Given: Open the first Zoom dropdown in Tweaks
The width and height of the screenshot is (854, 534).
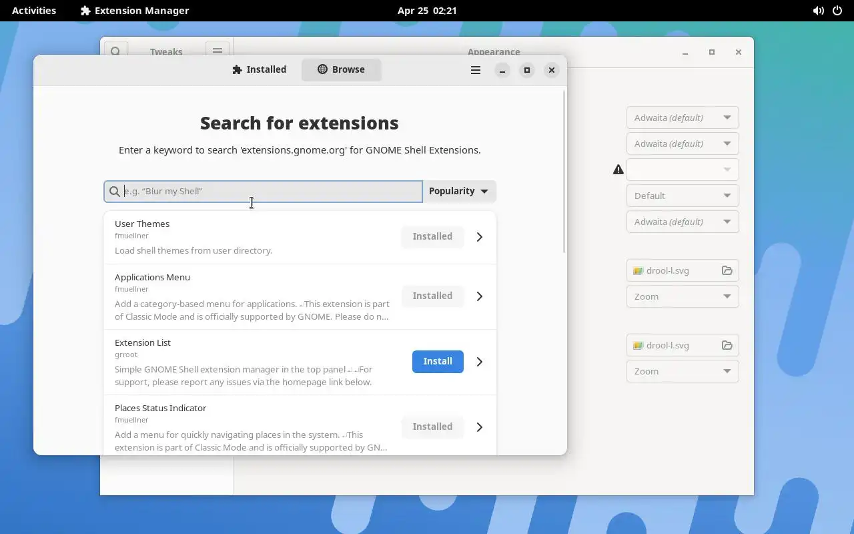Looking at the screenshot, I should (683, 296).
